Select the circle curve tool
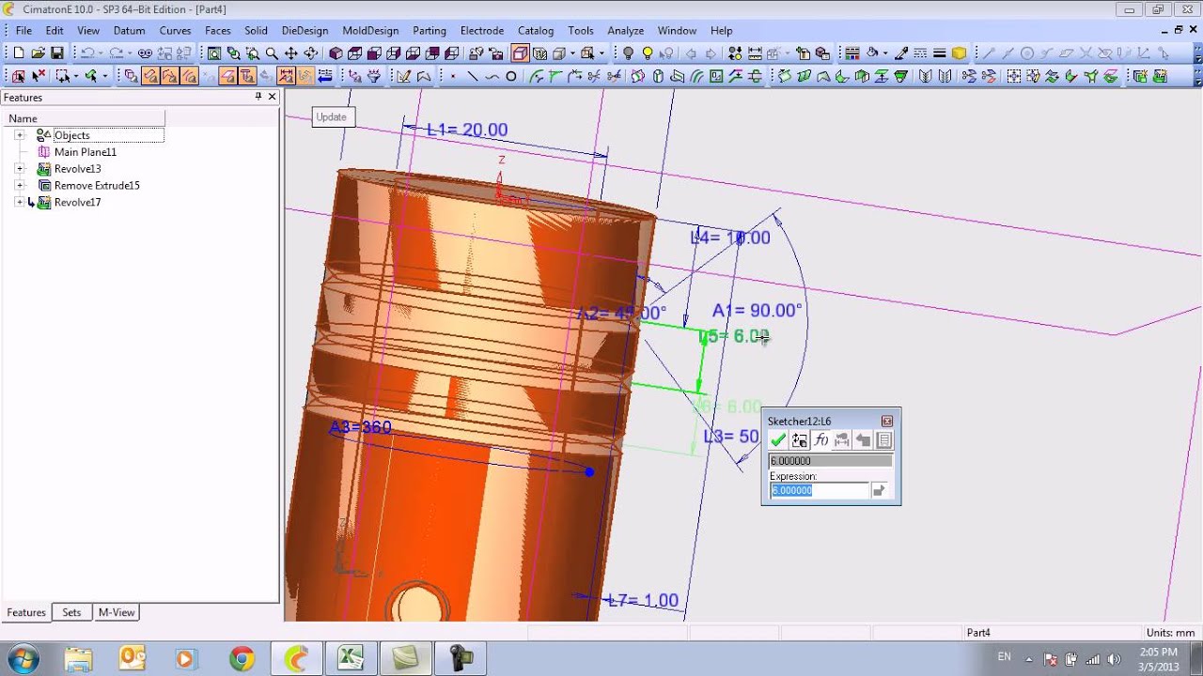 tap(511, 76)
